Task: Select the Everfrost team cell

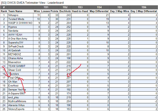Action: (x=21, y=86)
